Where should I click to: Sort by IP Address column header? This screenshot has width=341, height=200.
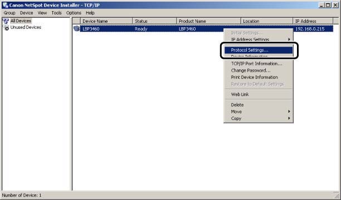click(313, 21)
